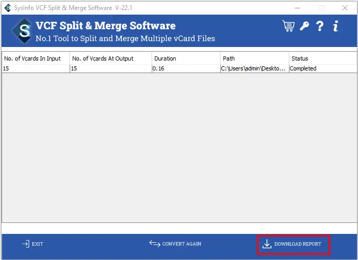Minimize the VCF Split & Merge window
Viewport: 358px width, 260px height.
coord(297,8)
